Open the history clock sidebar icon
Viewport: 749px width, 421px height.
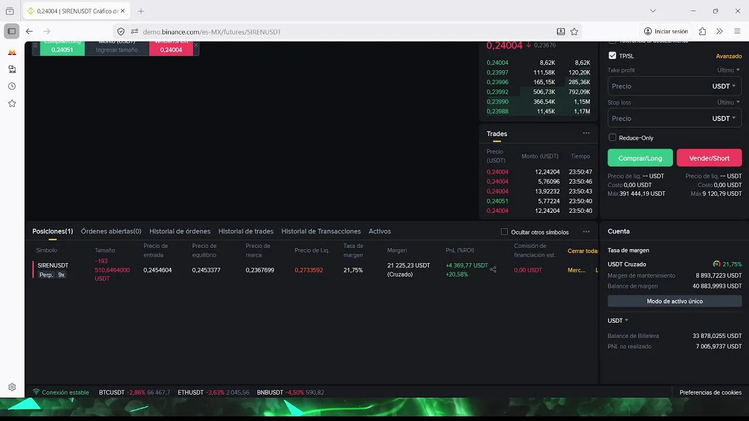(x=12, y=86)
